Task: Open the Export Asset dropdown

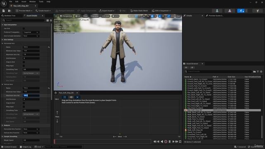Action: pyautogui.click(x=107, y=11)
